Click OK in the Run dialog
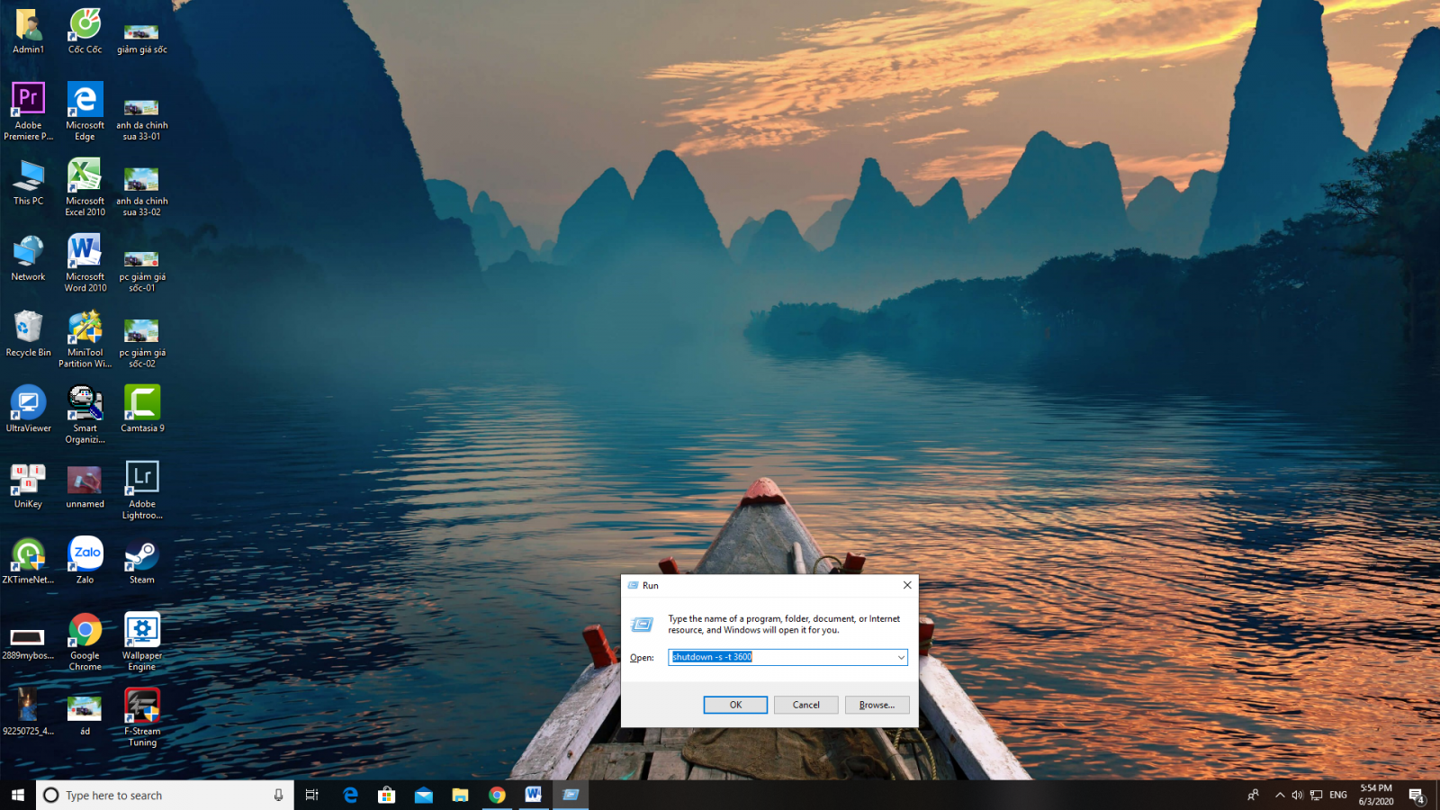The height and width of the screenshot is (810, 1440). pos(735,705)
